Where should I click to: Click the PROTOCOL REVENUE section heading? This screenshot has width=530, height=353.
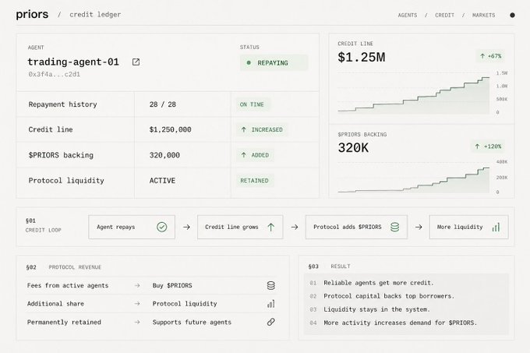click(75, 267)
